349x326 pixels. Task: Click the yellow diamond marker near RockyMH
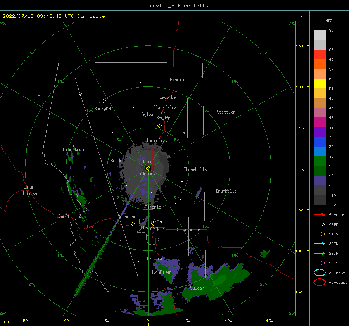tap(104, 101)
